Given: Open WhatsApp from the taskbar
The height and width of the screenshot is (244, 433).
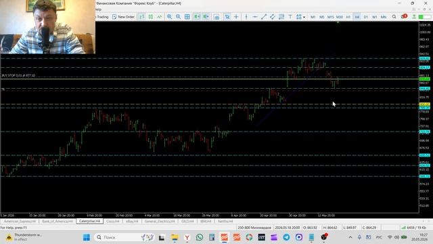Looking at the screenshot, I should (x=200, y=237).
